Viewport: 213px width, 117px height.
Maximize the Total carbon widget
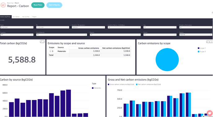[41, 42]
